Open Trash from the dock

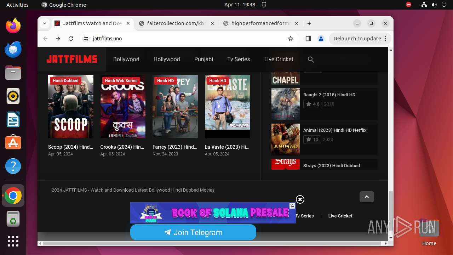click(13, 219)
